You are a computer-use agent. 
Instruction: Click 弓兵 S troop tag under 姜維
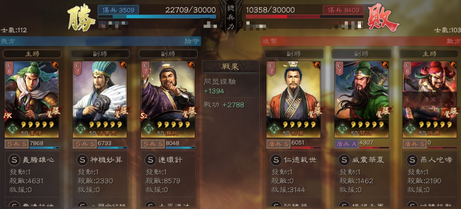17,144
